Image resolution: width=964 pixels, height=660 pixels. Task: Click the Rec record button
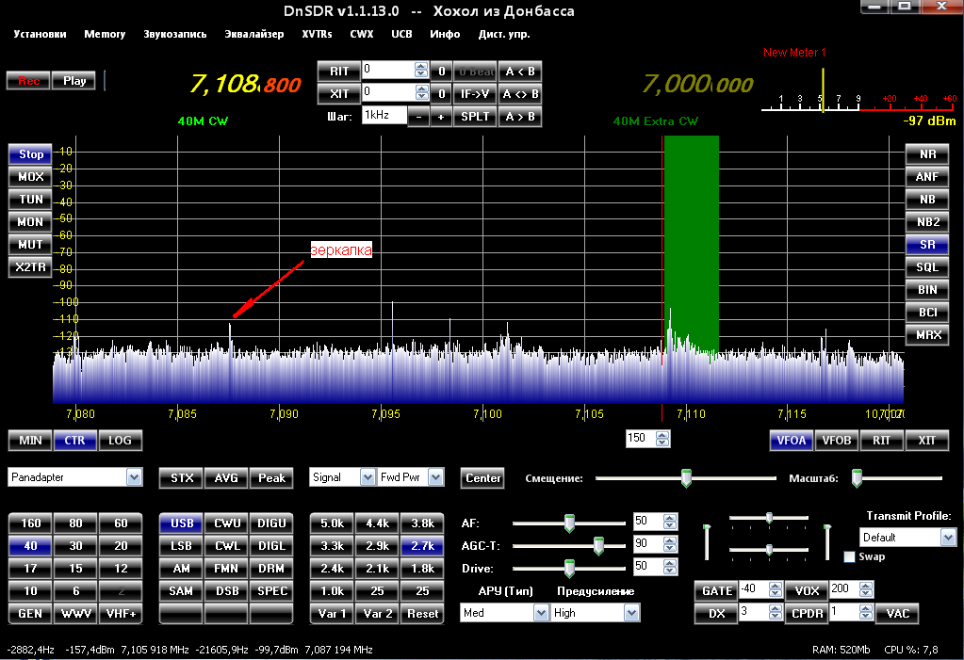pos(28,81)
